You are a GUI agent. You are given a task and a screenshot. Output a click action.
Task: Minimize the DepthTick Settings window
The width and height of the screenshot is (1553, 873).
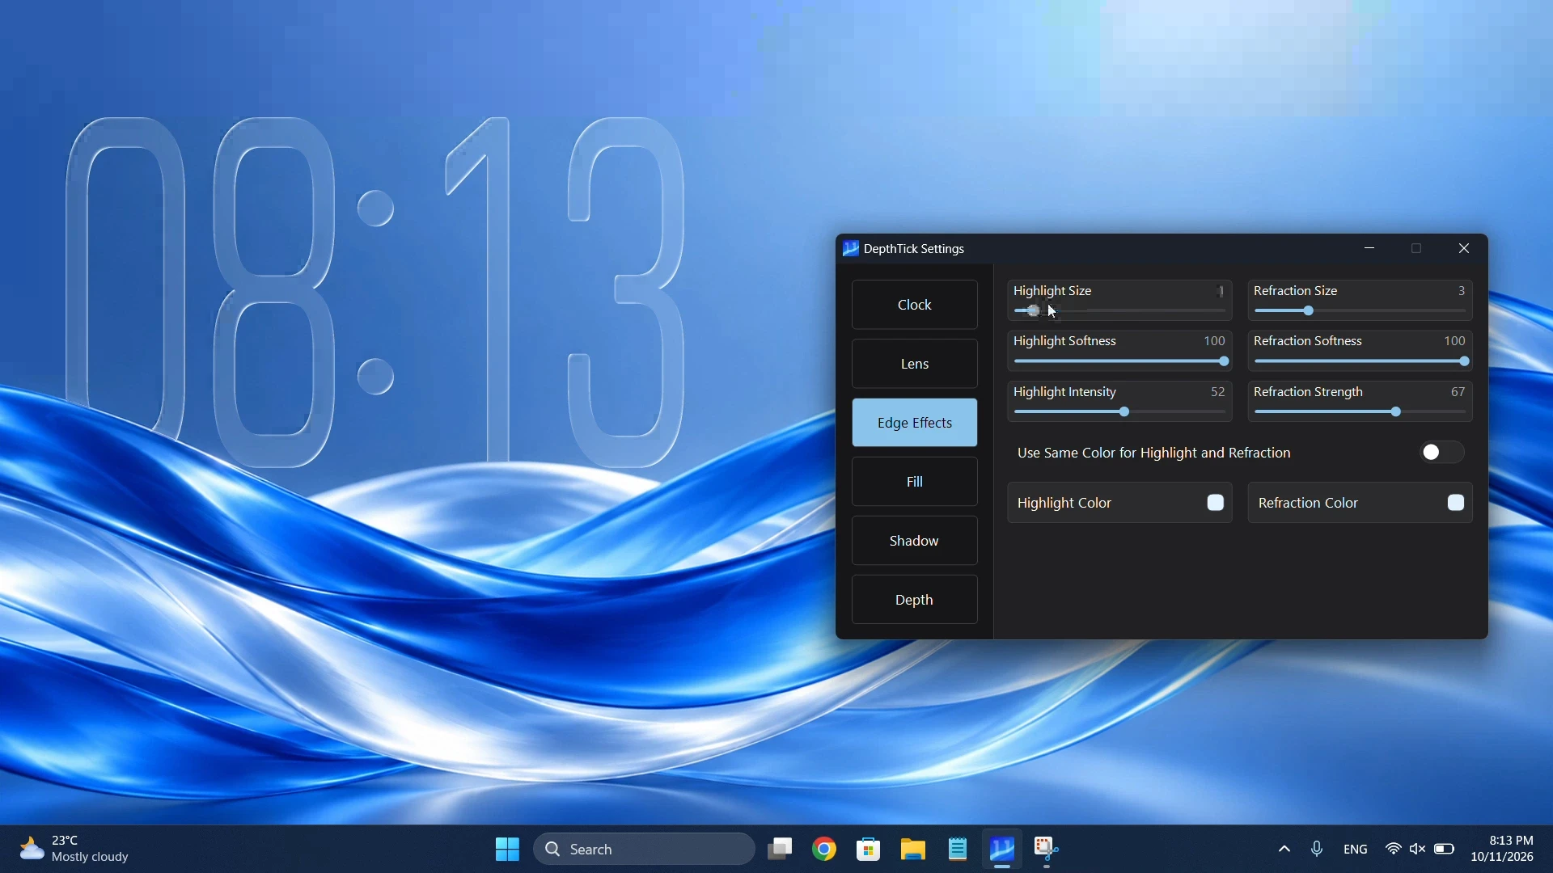[x=1370, y=249]
